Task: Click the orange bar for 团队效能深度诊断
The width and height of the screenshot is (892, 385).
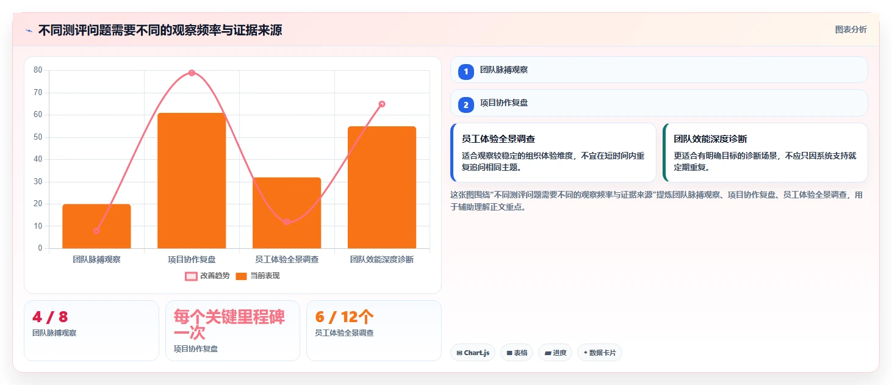Action: tap(382, 187)
